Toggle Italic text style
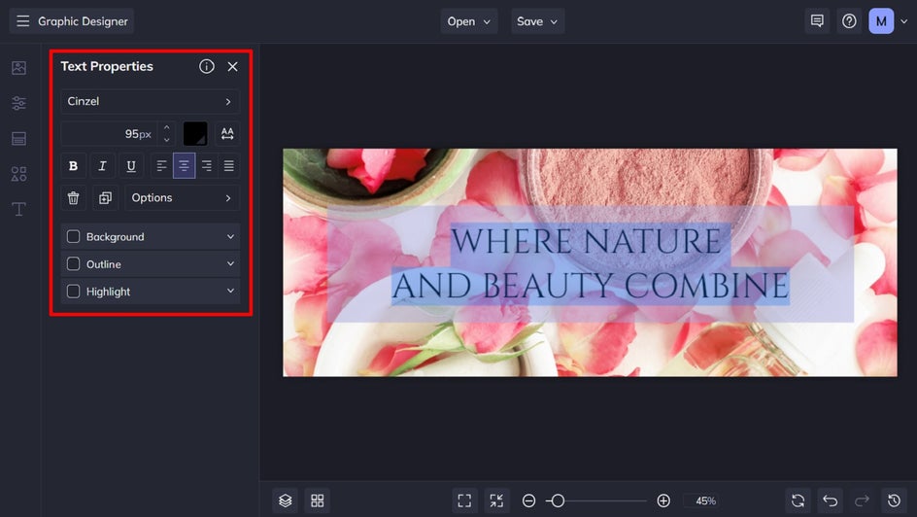This screenshot has height=517, width=917. tap(102, 166)
